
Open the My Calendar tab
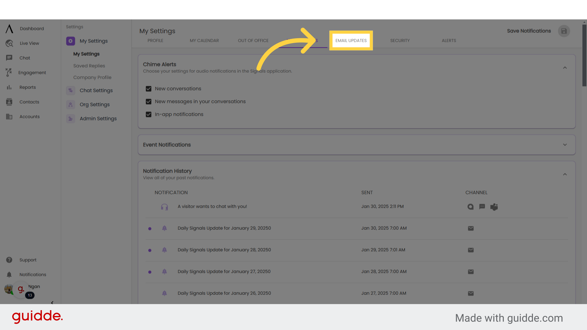click(x=204, y=40)
